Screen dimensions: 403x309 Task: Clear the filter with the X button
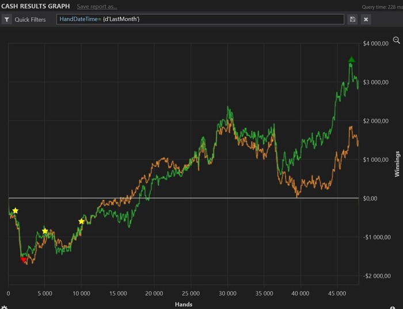[x=366, y=19]
